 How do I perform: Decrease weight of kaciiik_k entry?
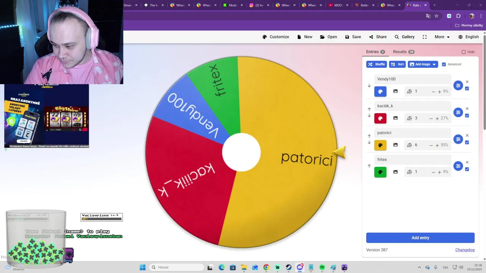[x=431, y=118]
